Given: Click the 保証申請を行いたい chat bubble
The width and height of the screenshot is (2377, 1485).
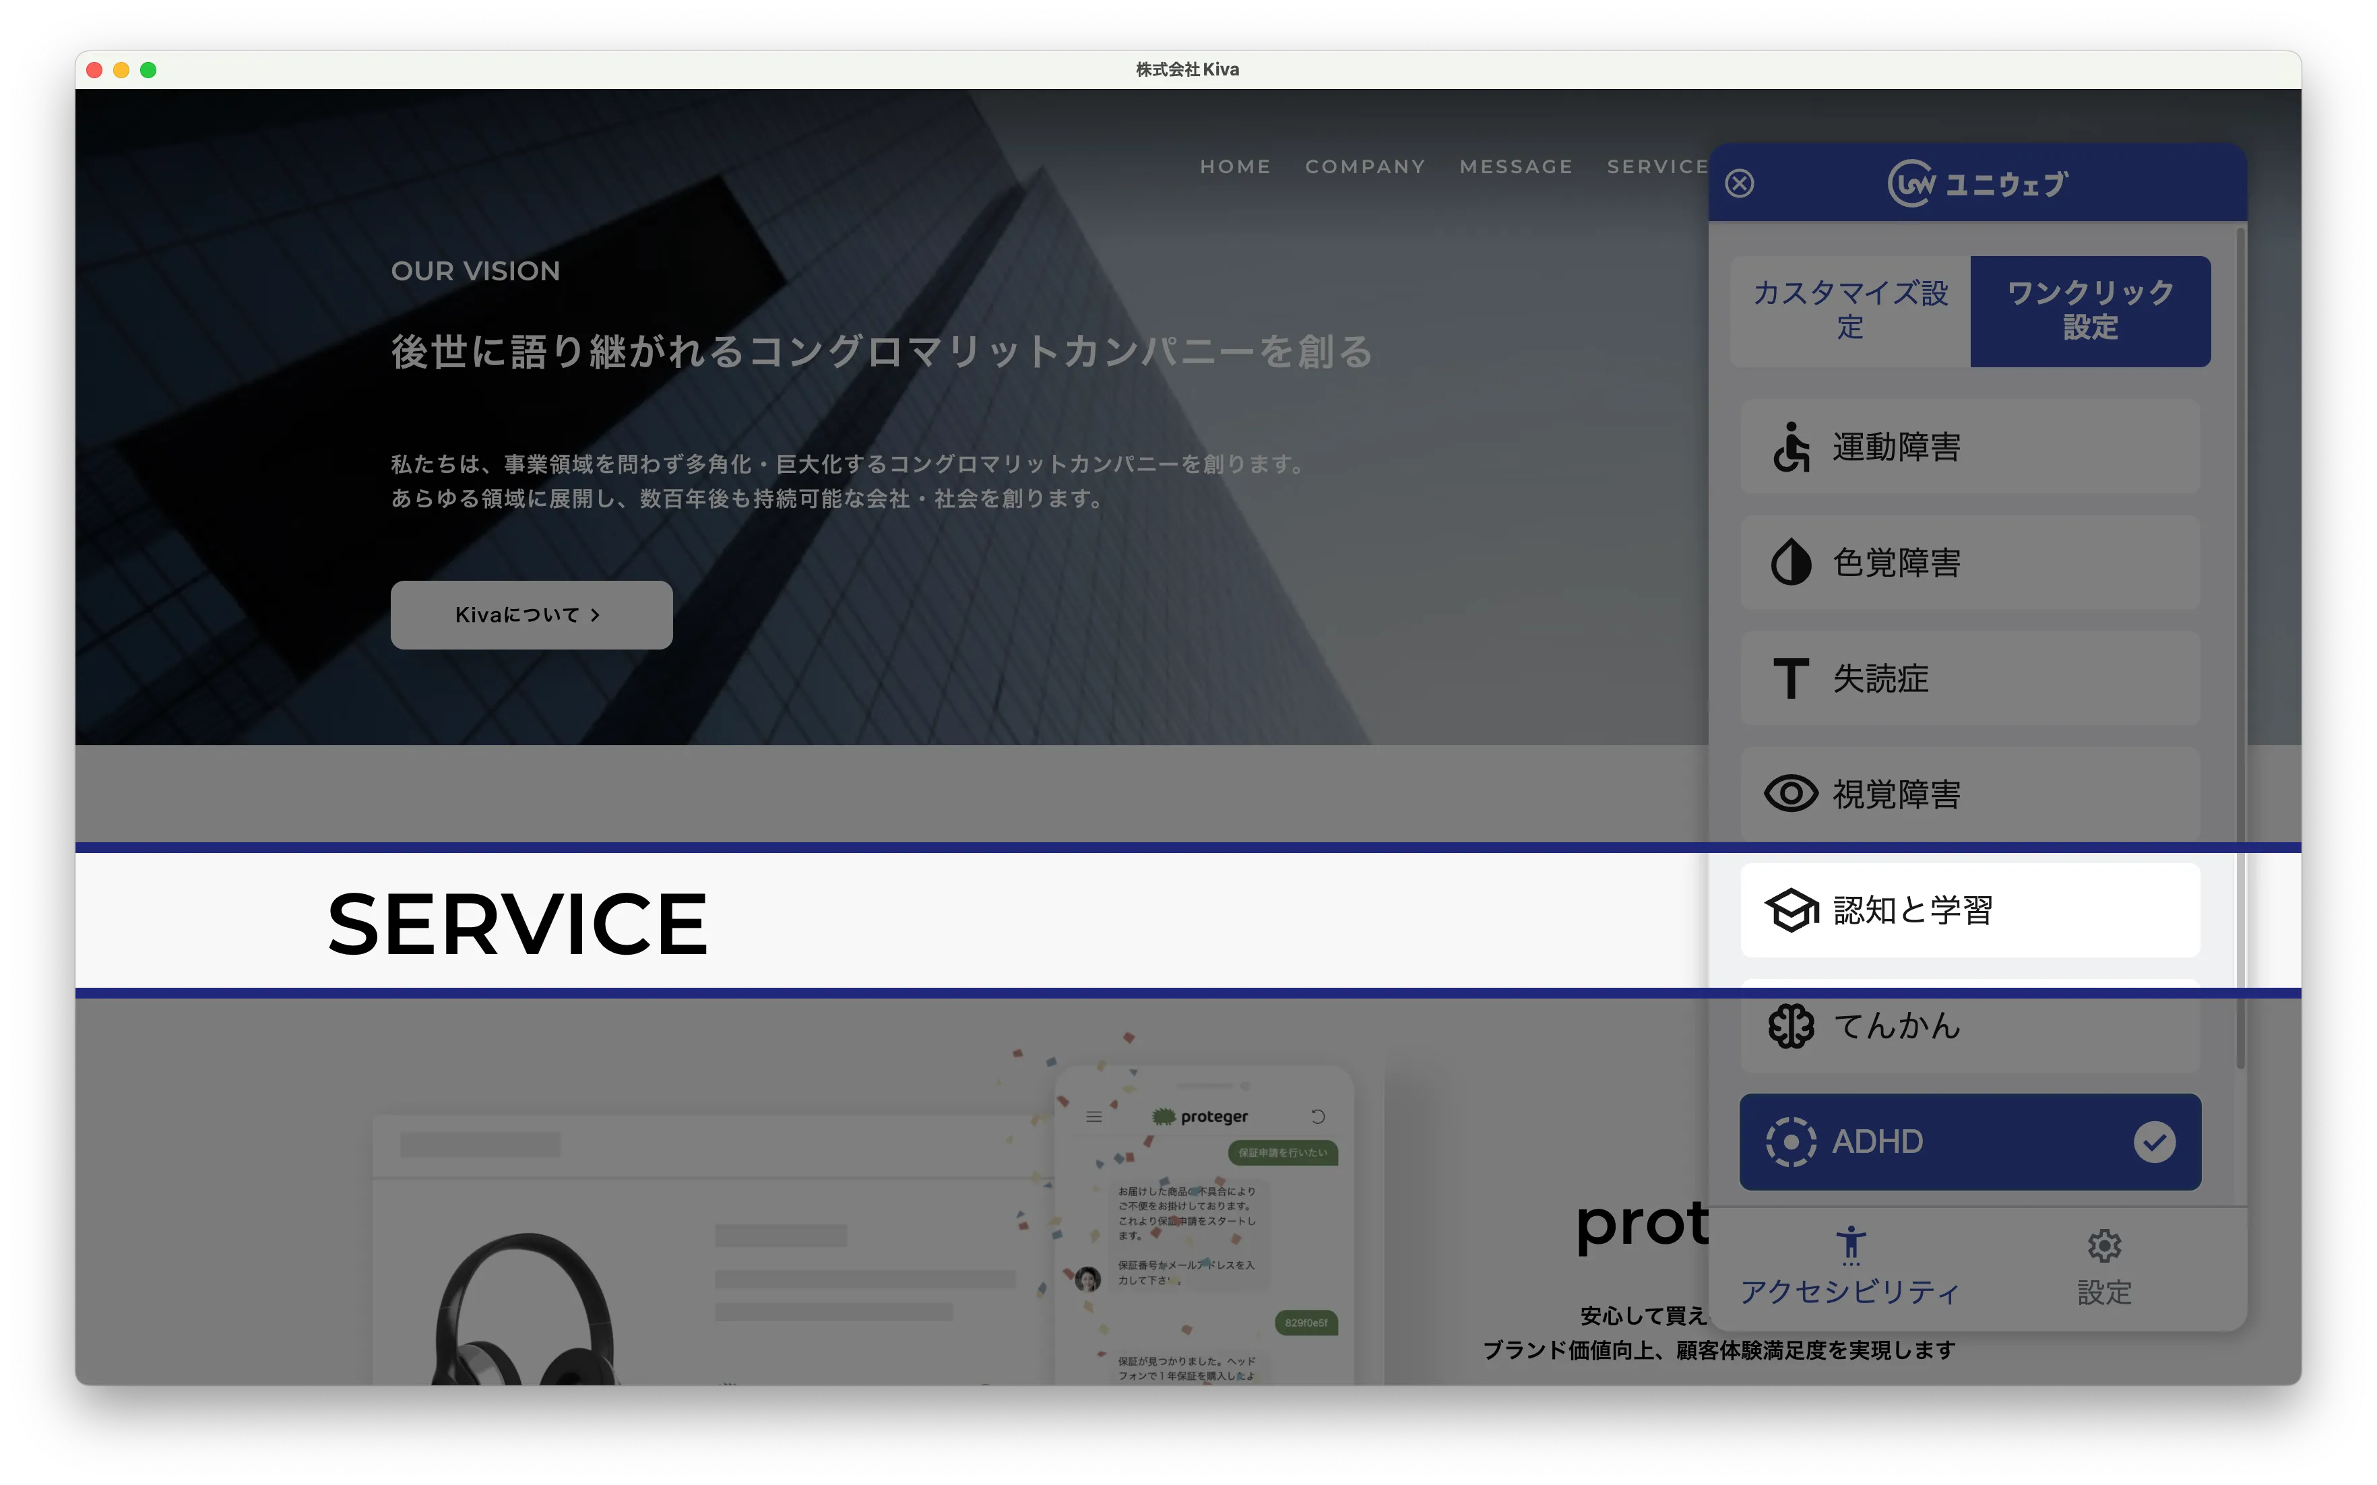Looking at the screenshot, I should tap(1282, 1152).
